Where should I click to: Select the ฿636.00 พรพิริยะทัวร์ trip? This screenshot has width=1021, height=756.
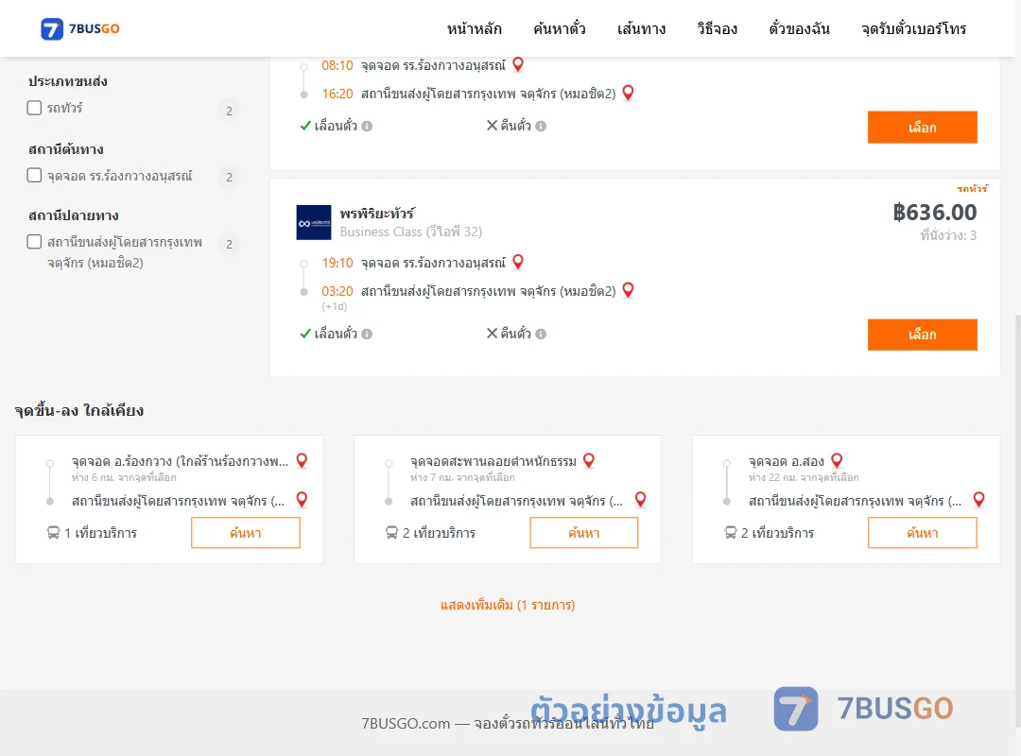point(922,335)
